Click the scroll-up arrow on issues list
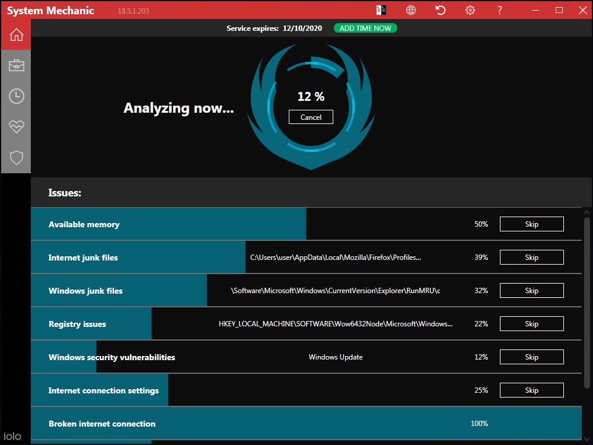This screenshot has width=593, height=445. [586, 212]
